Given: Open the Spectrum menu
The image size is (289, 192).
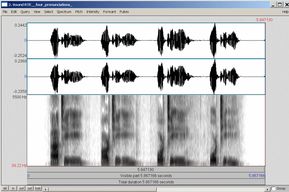Looking at the screenshot, I should tap(64, 11).
